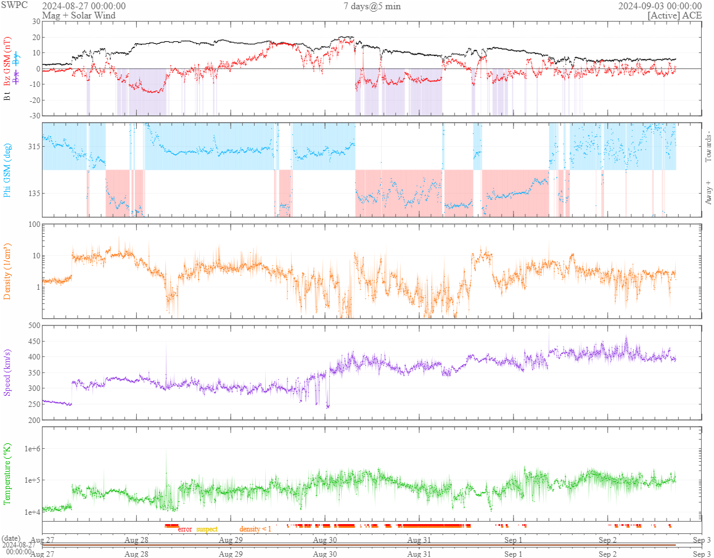Toggle the Bt series label

pos(7,96)
